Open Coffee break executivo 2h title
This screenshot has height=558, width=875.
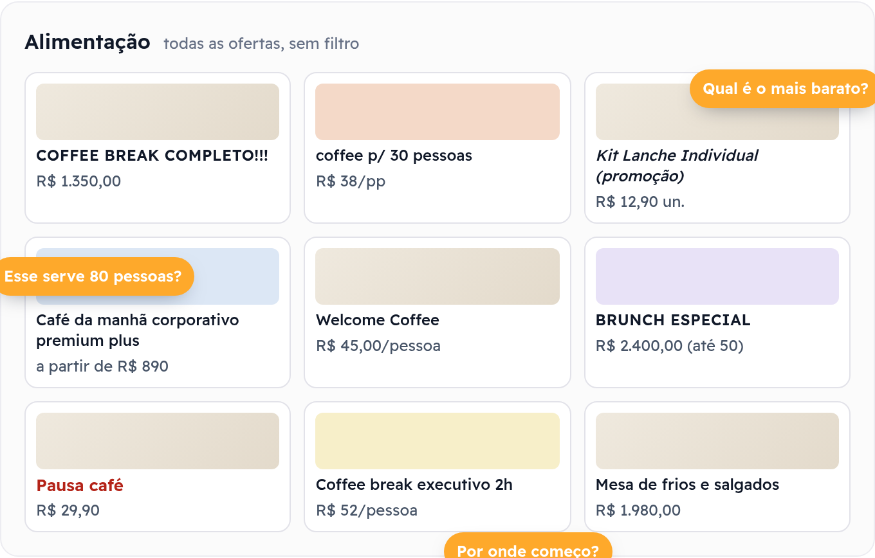coord(414,485)
